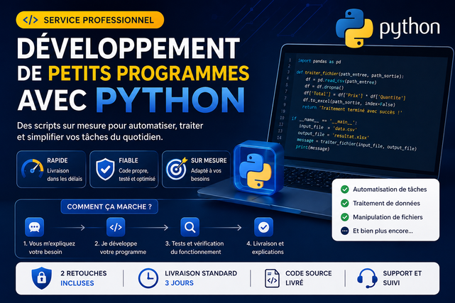Viewport: 455px width, 303px height.
Task: Click the code brackets icon in Service Professionnel badge
Action: click(x=31, y=20)
